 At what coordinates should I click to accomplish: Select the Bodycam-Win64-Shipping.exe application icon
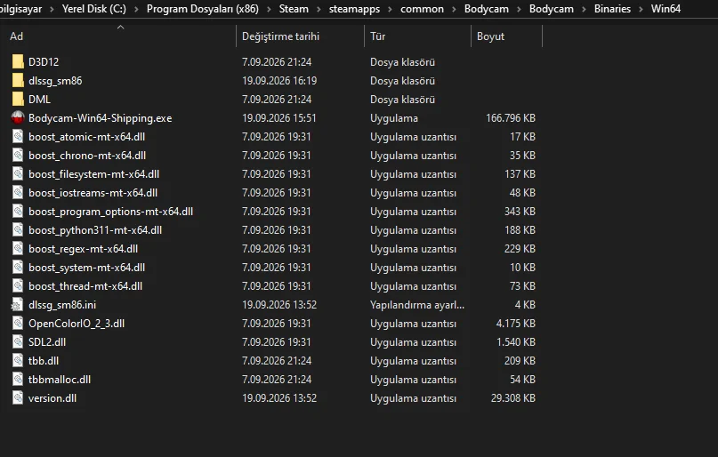tap(18, 118)
